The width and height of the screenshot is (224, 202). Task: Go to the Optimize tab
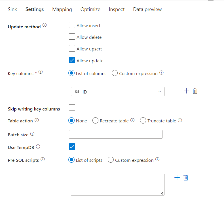[x=90, y=9]
